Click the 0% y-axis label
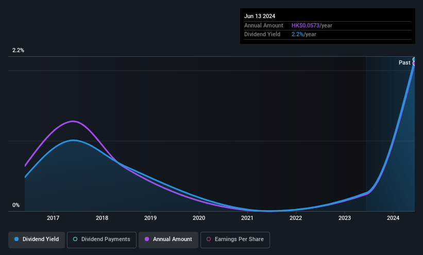The image size is (423, 255). pyautogui.click(x=16, y=205)
